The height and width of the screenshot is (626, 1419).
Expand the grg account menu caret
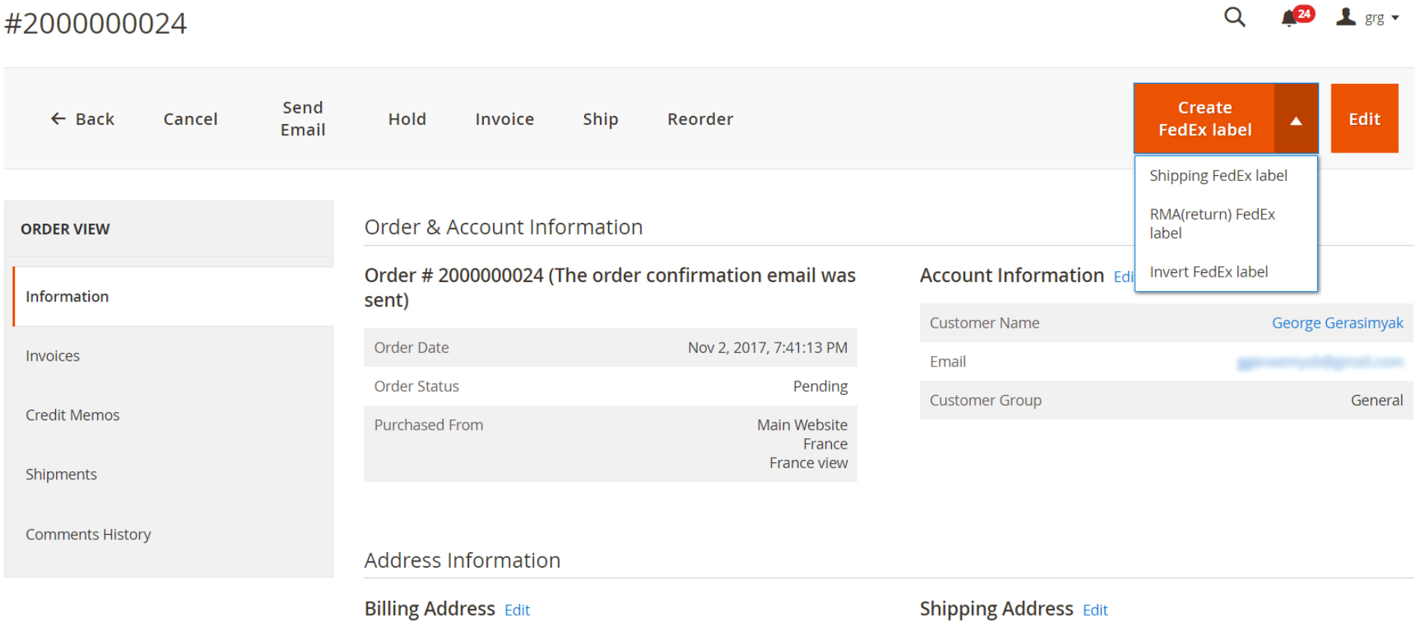point(1395,18)
